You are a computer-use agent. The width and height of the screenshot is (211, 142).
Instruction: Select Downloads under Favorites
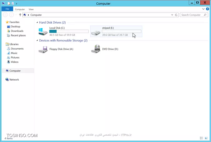17,31
